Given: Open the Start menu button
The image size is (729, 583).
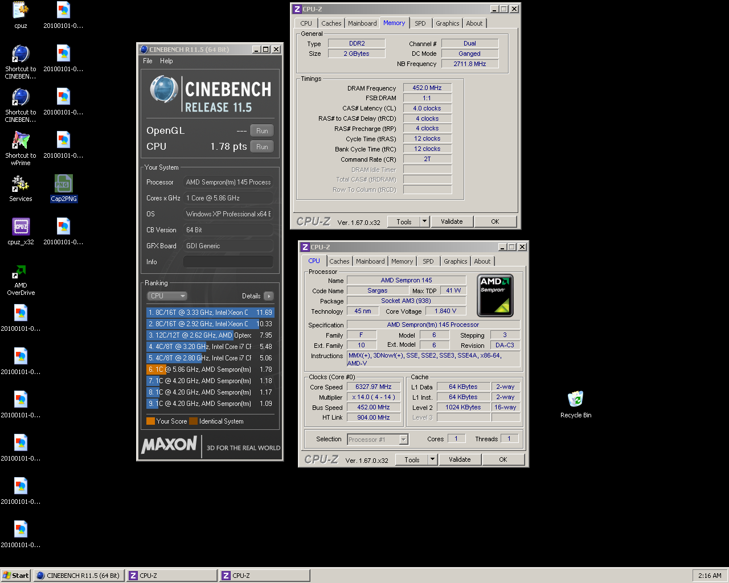Looking at the screenshot, I should 15,576.
